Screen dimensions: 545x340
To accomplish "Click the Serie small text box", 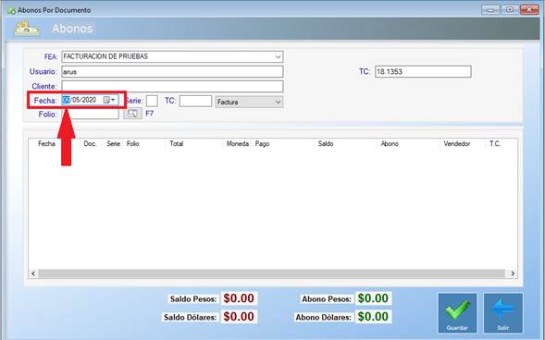I will [x=152, y=101].
